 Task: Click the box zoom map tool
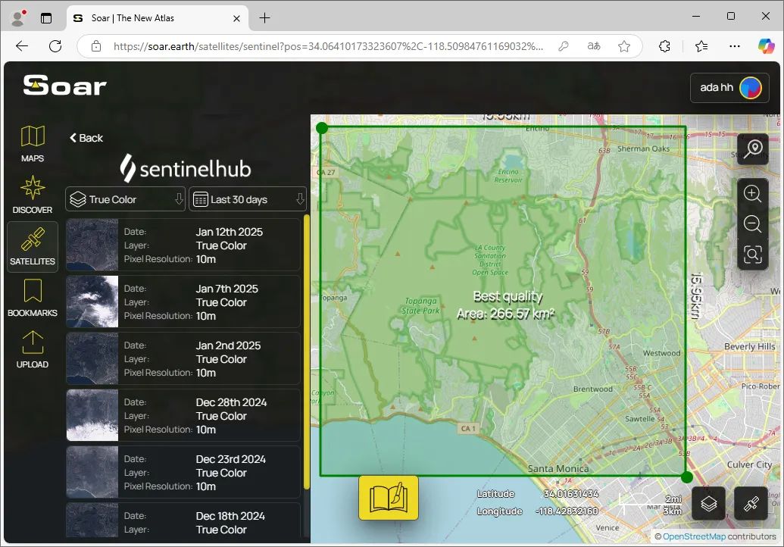point(752,255)
